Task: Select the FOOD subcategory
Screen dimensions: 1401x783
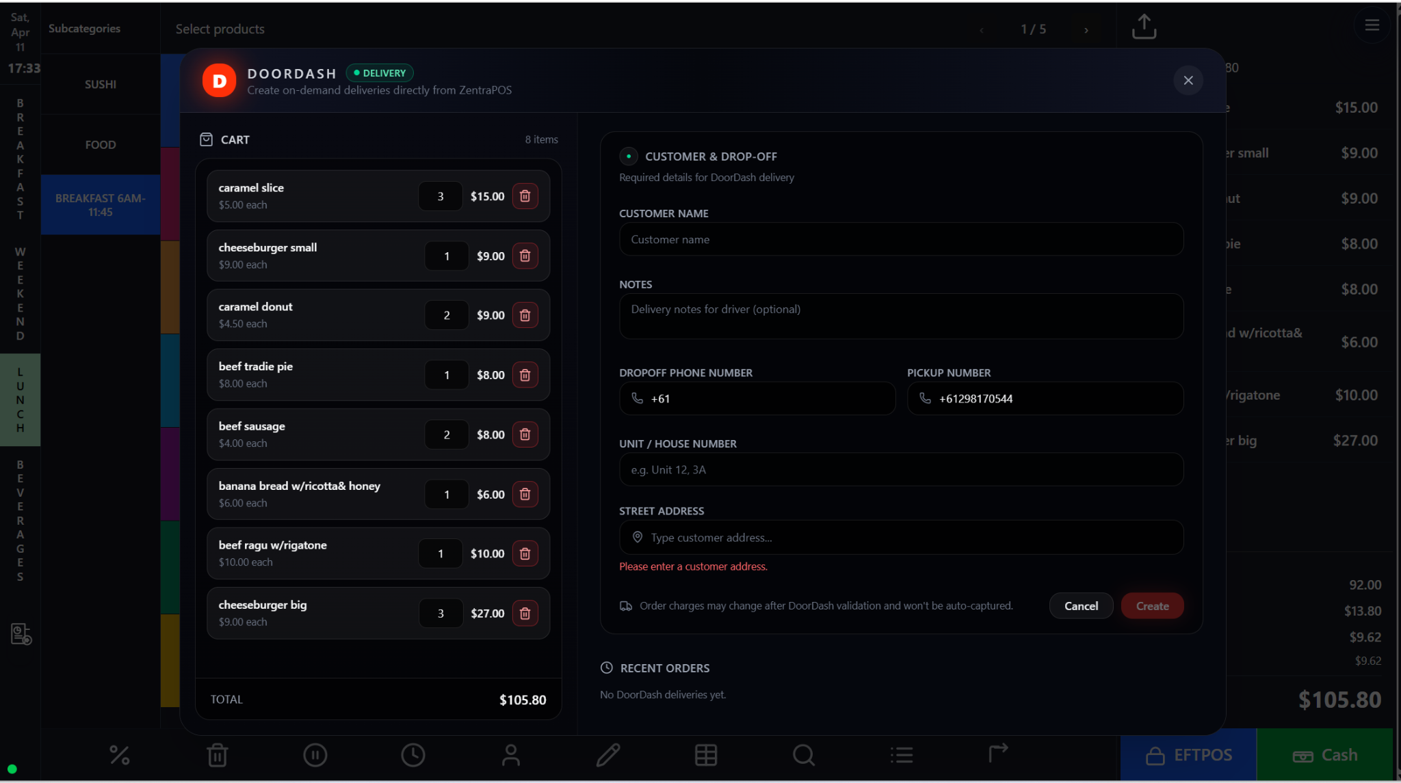Action: click(x=101, y=145)
